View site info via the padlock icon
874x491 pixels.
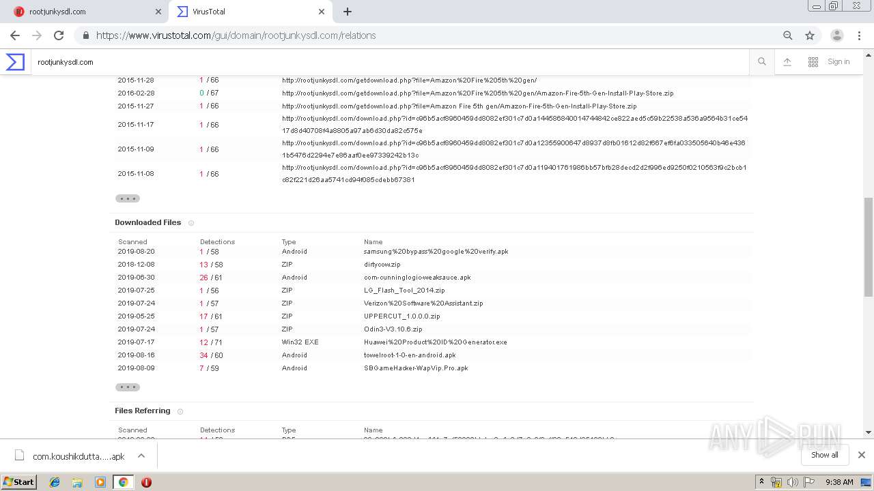86,35
